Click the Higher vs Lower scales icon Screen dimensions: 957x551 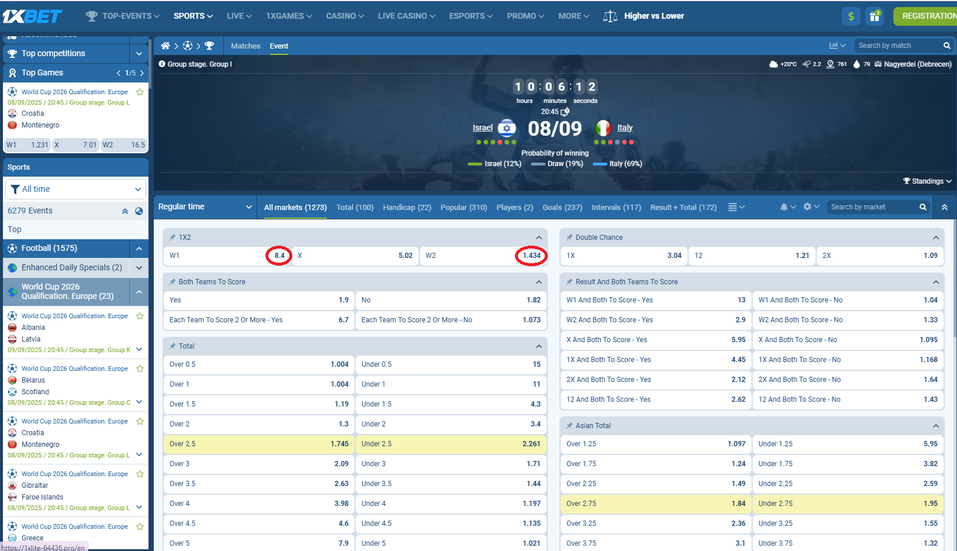(x=610, y=16)
